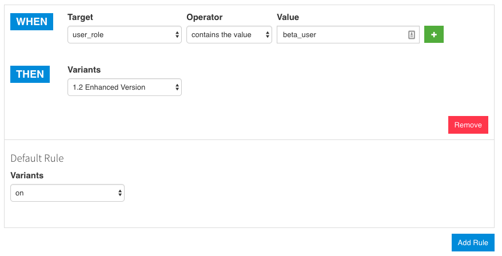
Task: Open the Target dropdown showing user_role
Action: [x=120, y=35]
